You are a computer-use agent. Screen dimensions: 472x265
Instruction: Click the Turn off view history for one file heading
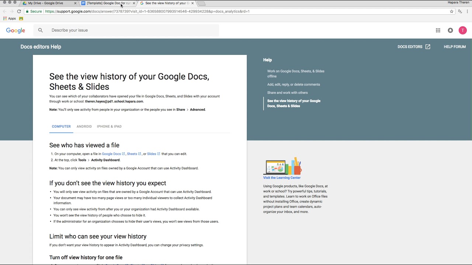(x=86, y=258)
